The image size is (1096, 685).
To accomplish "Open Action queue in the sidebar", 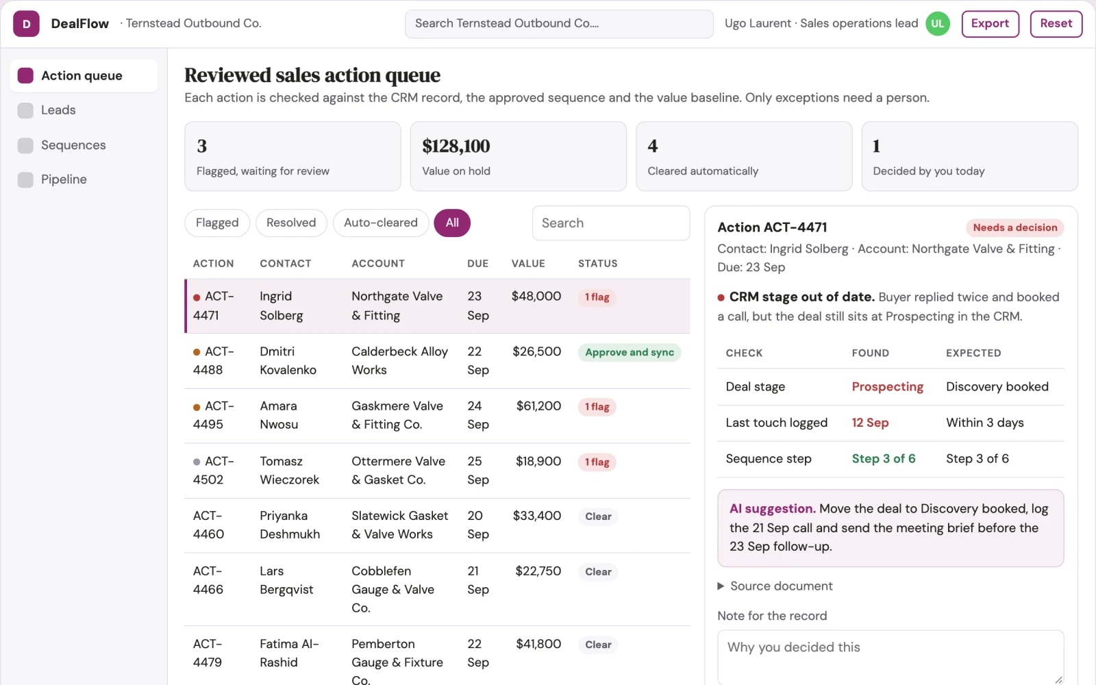I will pyautogui.click(x=84, y=75).
